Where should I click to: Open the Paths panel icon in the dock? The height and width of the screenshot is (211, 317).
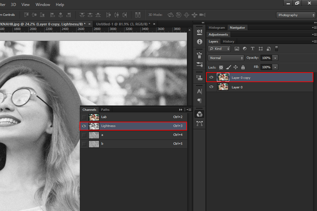pyautogui.click(x=199, y=124)
